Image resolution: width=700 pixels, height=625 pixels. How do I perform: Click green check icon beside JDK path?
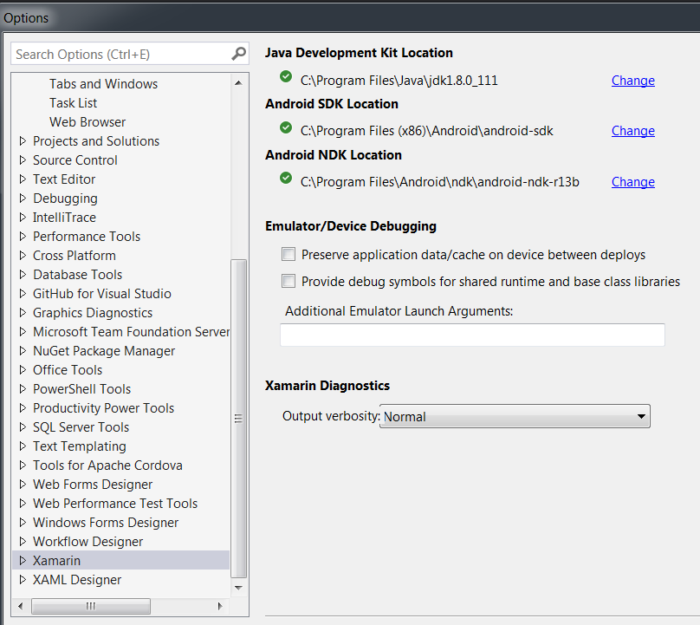[286, 76]
